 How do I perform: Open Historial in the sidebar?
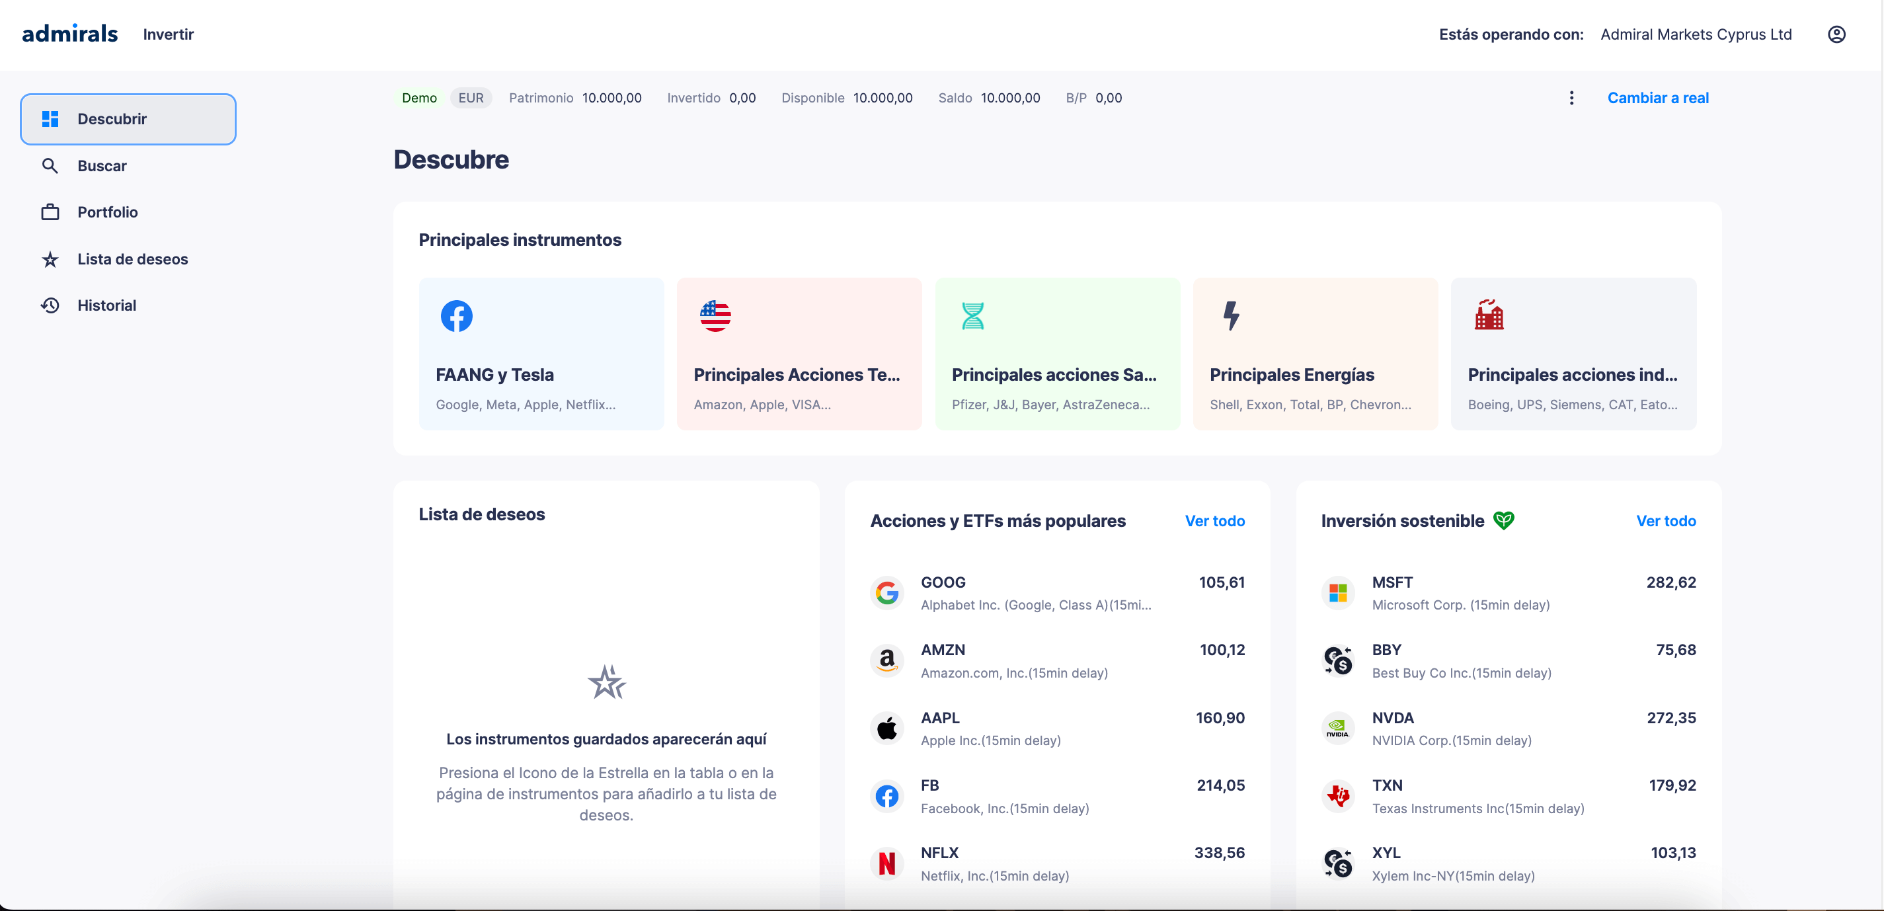click(x=128, y=305)
